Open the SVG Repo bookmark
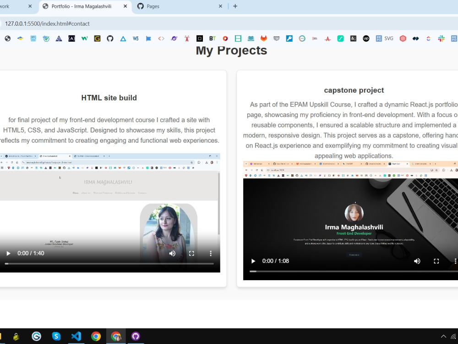The height and width of the screenshot is (344, 458). (x=384, y=39)
